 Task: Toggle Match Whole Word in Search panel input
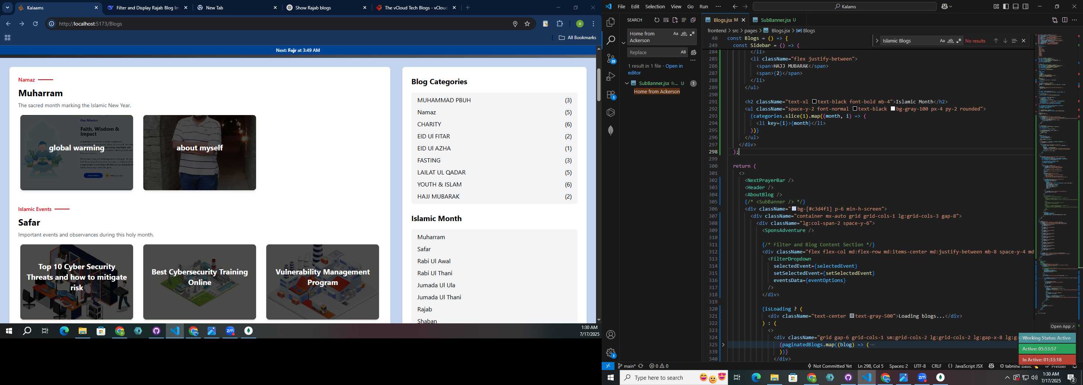pos(684,33)
